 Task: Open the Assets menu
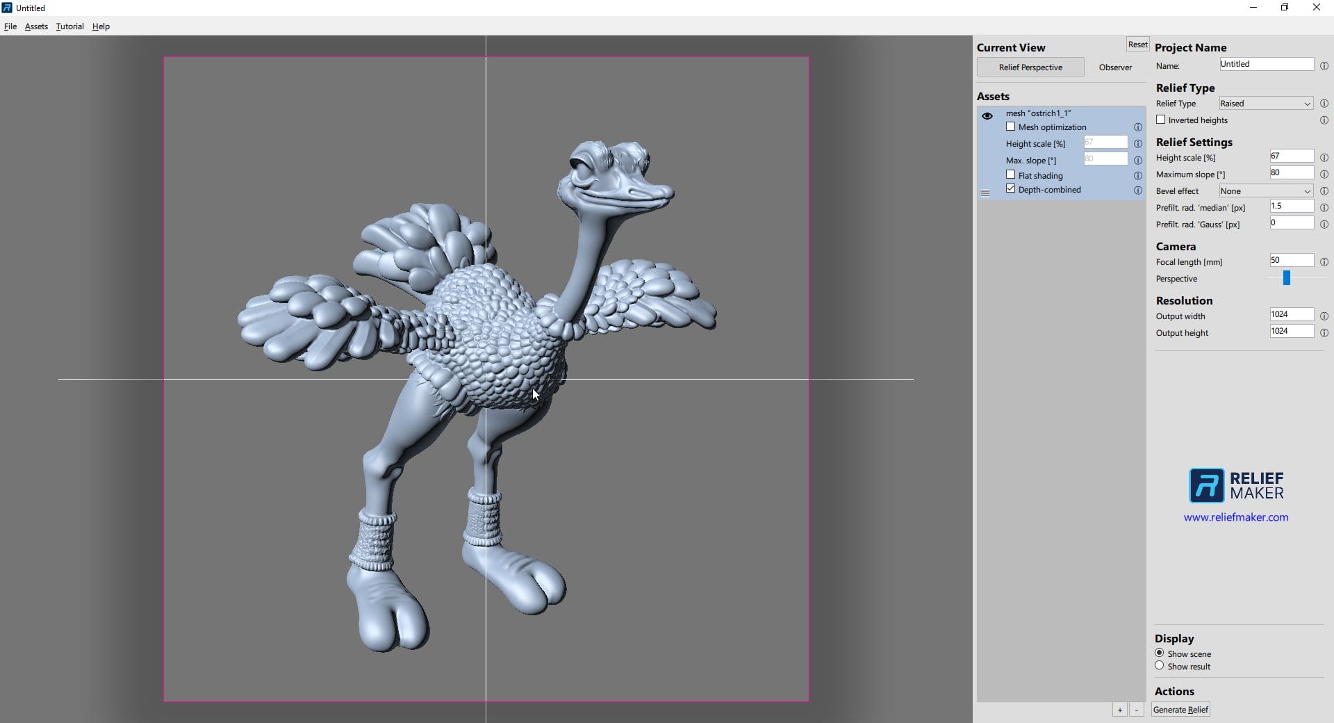point(36,26)
